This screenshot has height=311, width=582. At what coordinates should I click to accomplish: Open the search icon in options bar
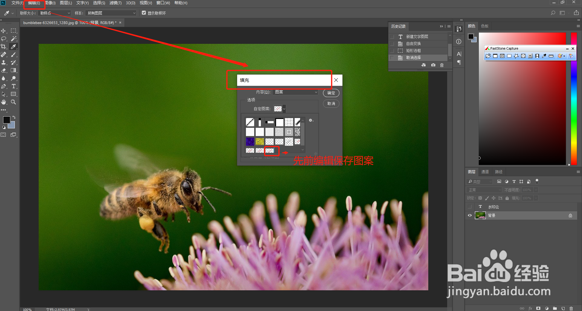553,13
